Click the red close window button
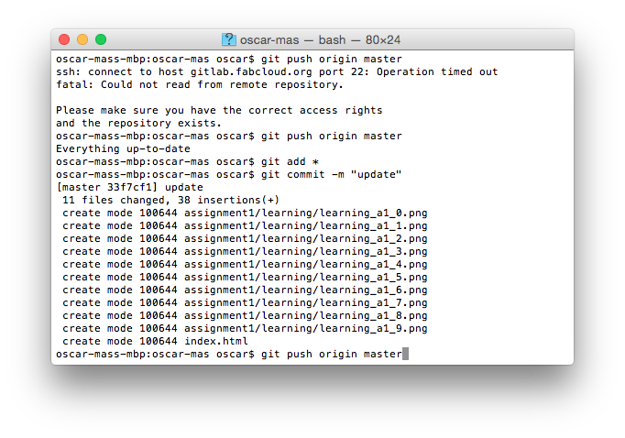The width and height of the screenshot is (625, 438). pos(64,39)
